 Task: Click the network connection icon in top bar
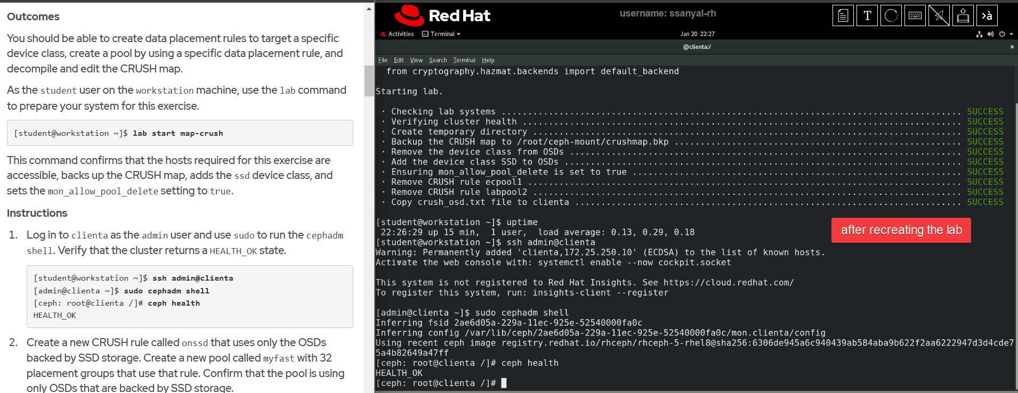tap(979, 34)
